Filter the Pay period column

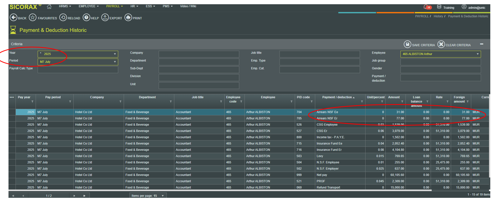70,102
